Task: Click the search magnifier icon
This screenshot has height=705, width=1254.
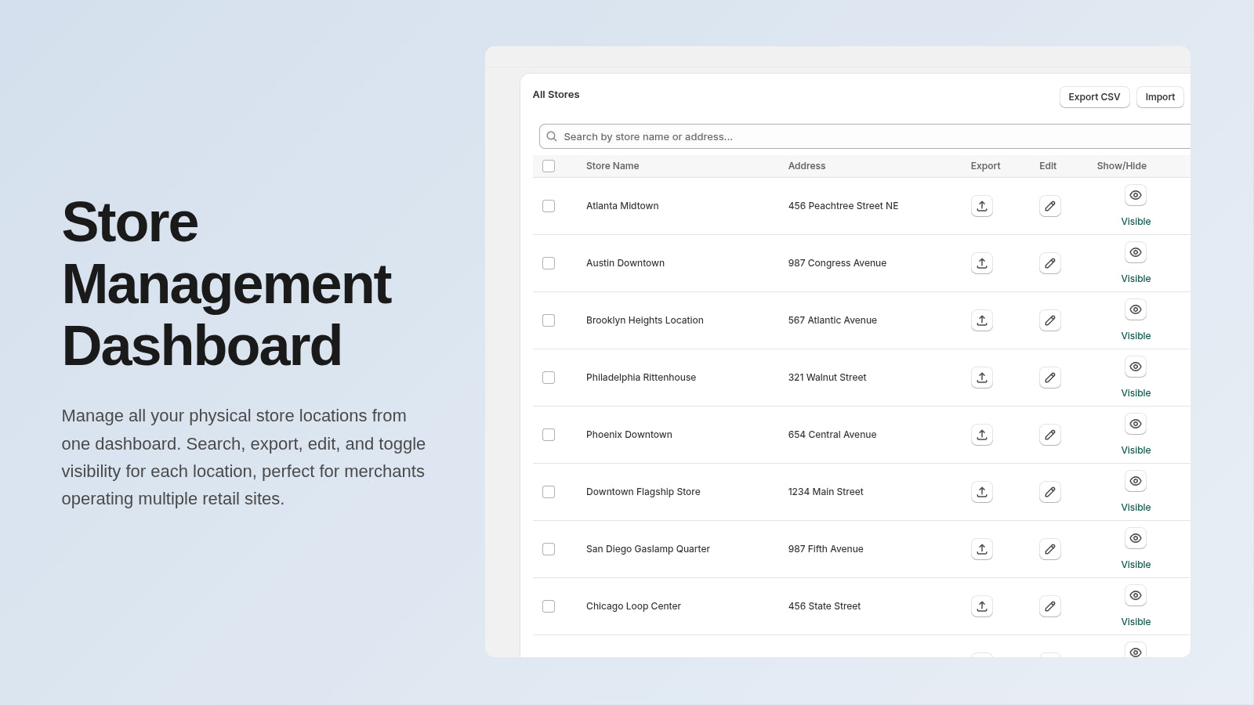Action: [552, 136]
